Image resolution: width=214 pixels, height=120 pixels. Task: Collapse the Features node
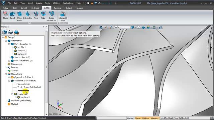tap(12, 94)
